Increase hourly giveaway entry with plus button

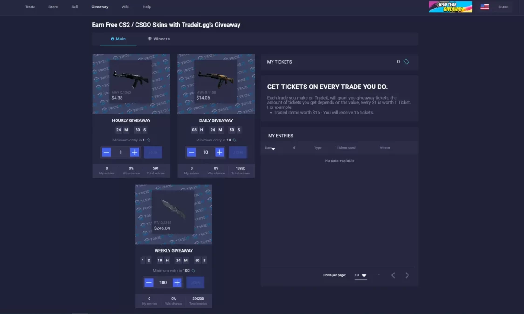pyautogui.click(x=135, y=152)
